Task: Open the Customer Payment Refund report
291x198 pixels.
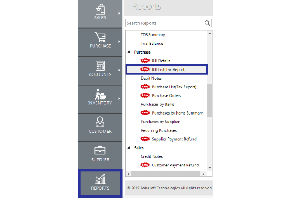Action: pyautogui.click(x=175, y=165)
